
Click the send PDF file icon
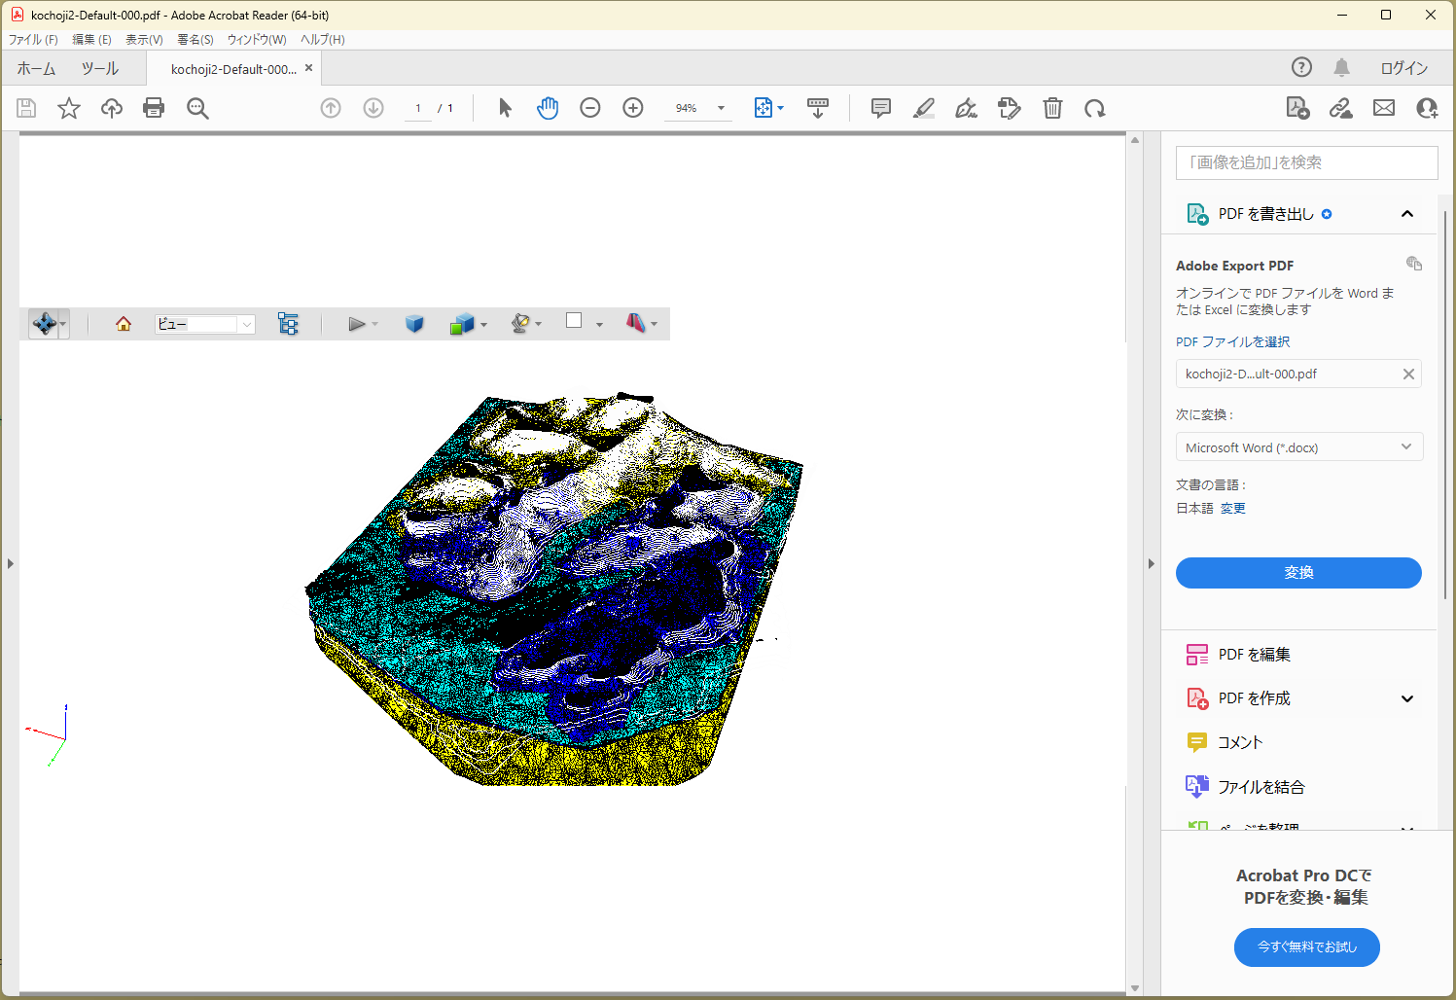1297,108
